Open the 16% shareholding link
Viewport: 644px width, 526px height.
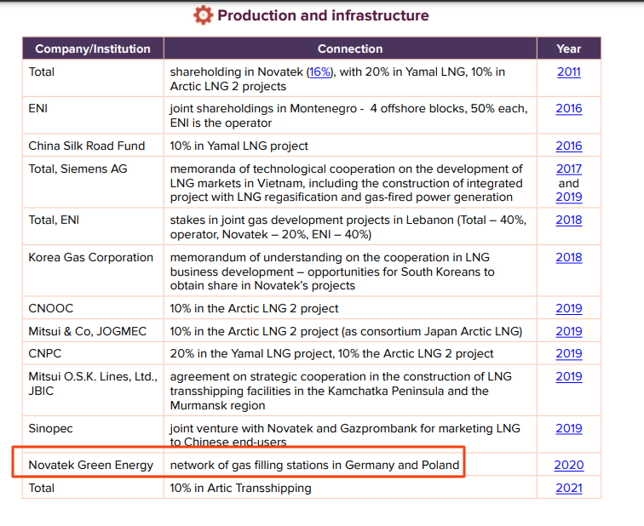click(320, 71)
